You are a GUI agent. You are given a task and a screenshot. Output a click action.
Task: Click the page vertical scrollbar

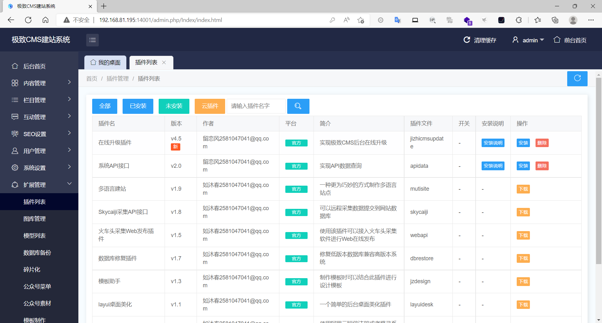599,171
